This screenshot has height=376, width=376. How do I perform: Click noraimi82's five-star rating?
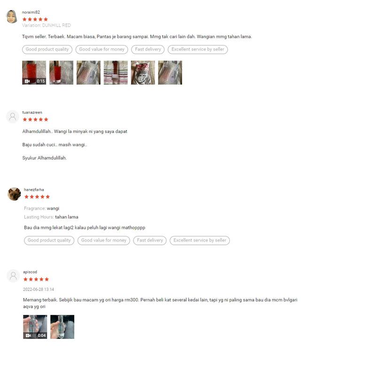click(x=35, y=19)
